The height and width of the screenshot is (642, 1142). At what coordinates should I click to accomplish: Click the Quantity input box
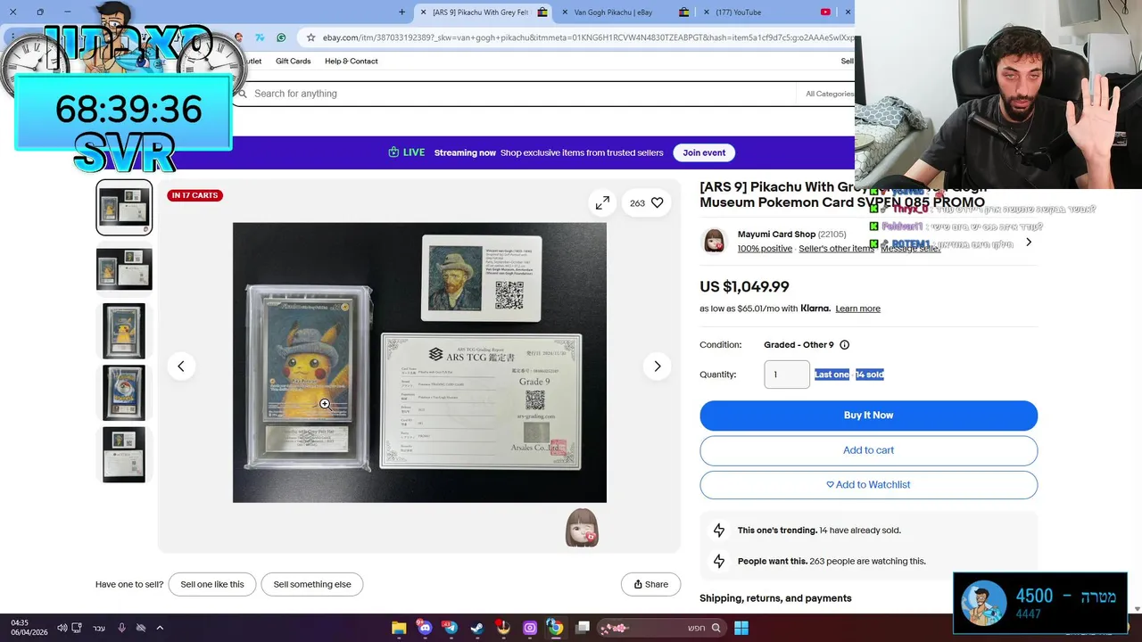pos(787,374)
